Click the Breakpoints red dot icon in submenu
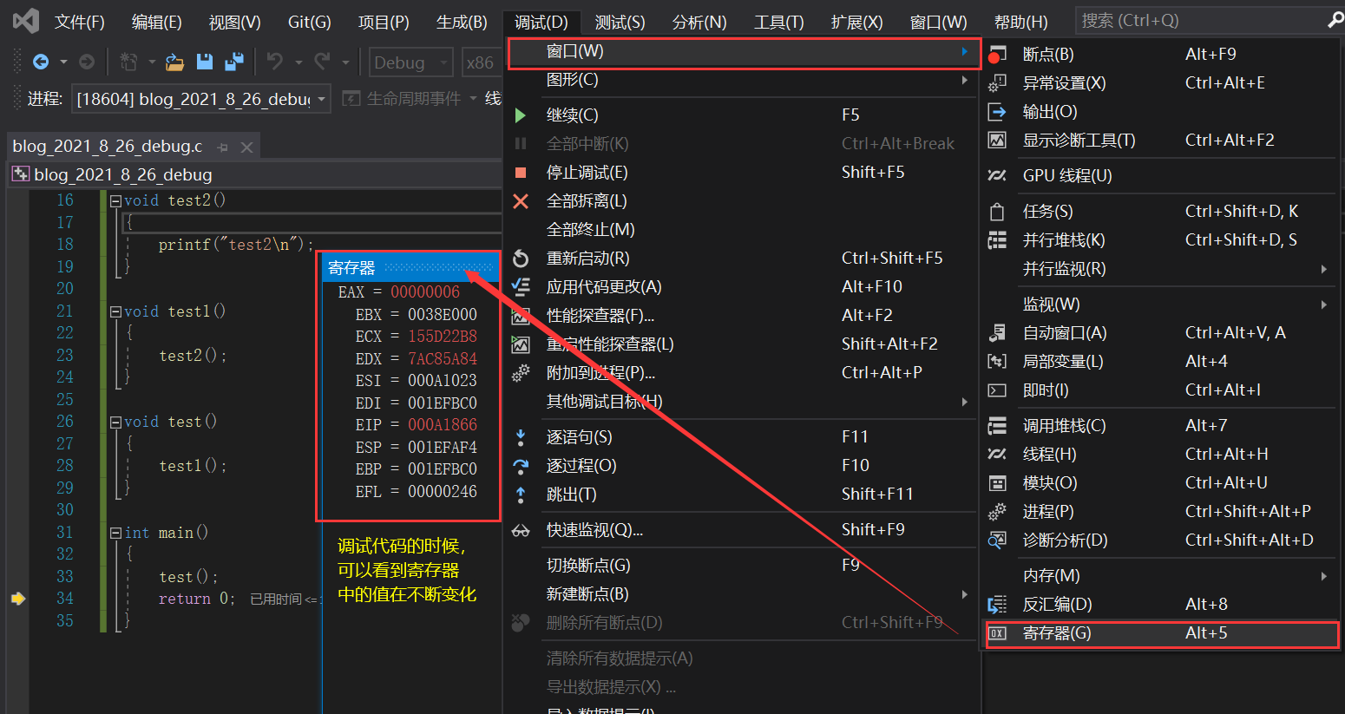Screen dimensions: 1345x714 [996, 55]
